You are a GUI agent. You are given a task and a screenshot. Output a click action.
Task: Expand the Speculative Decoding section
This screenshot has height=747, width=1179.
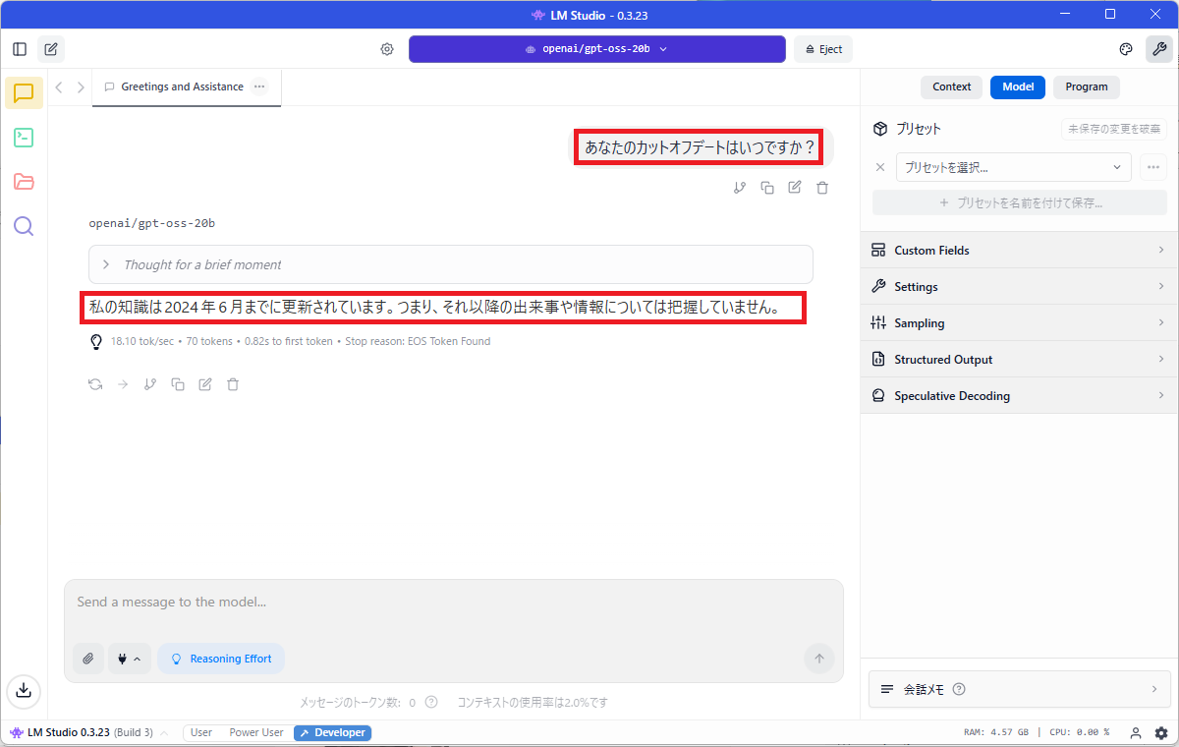(1020, 396)
